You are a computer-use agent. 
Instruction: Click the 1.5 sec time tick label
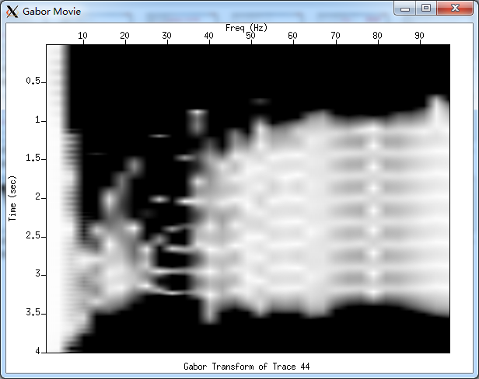point(33,158)
